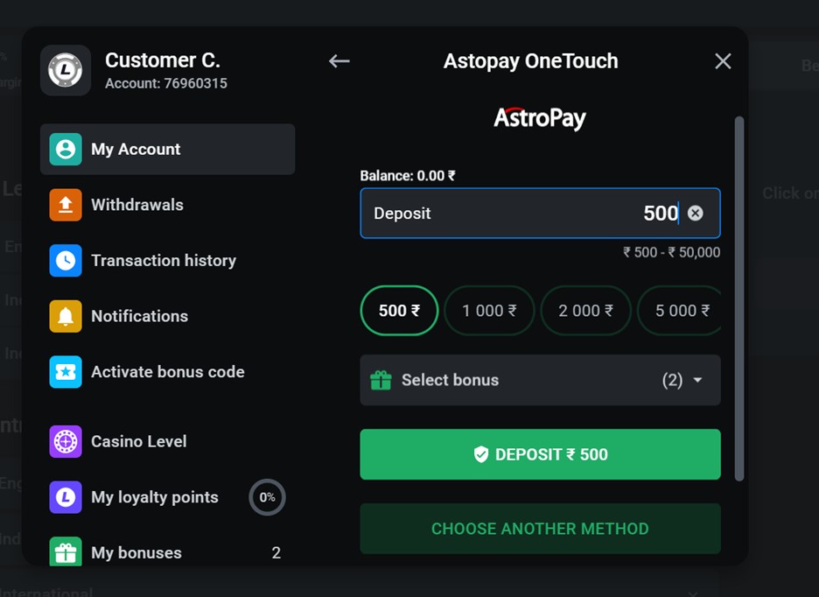Select the 500 ₹ preset amount
This screenshot has height=597, width=819.
pos(399,311)
